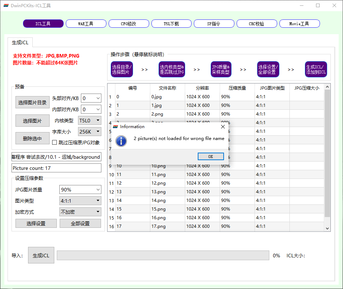Click the 生成ICL button at bottom
Screen dimensions: 343x289
[41, 255]
